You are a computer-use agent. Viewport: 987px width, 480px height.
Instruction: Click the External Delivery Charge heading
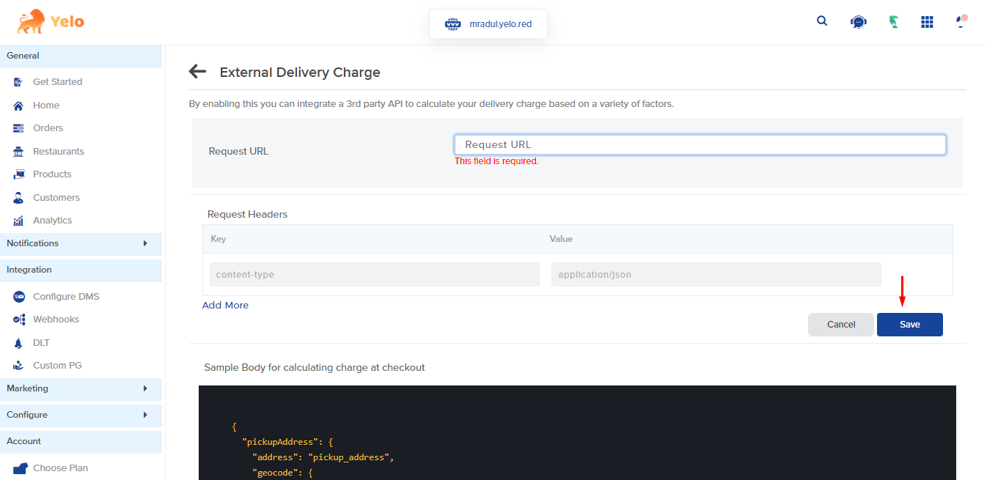(x=300, y=73)
